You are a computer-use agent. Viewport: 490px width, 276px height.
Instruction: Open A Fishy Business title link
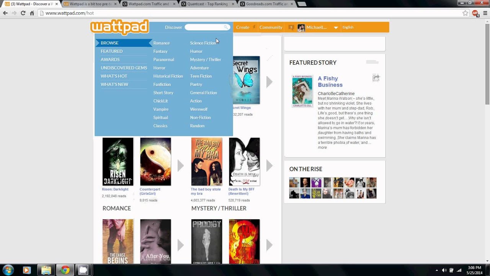click(x=330, y=82)
